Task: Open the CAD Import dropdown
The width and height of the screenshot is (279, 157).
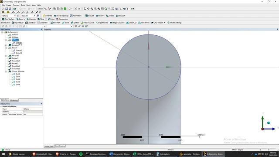Action: pyautogui.click(x=158, y=23)
